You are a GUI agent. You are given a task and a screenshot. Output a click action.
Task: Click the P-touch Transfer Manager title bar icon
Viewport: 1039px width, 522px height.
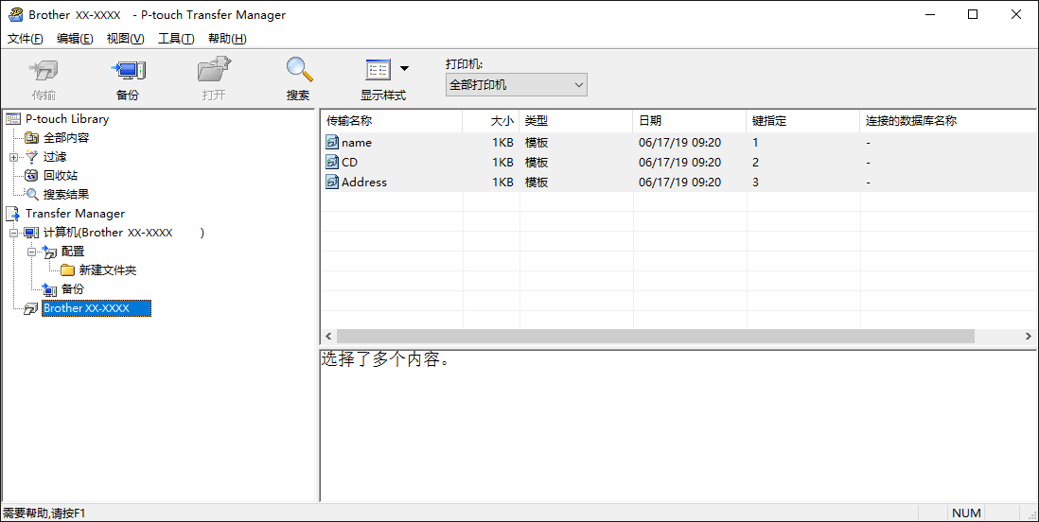[14, 14]
